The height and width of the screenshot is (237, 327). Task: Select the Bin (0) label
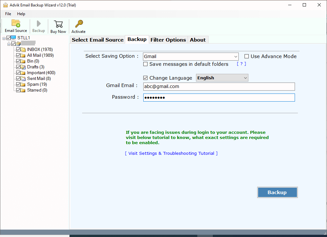point(33,61)
